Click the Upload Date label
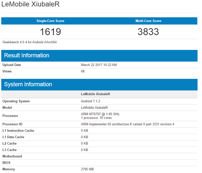The width and height of the screenshot is (202, 173). pyautogui.click(x=12, y=65)
